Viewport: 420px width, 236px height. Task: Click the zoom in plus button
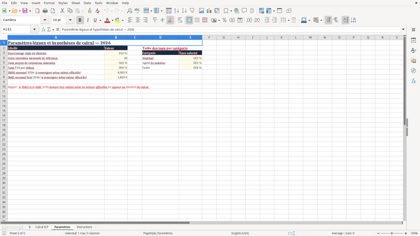coord(406,233)
